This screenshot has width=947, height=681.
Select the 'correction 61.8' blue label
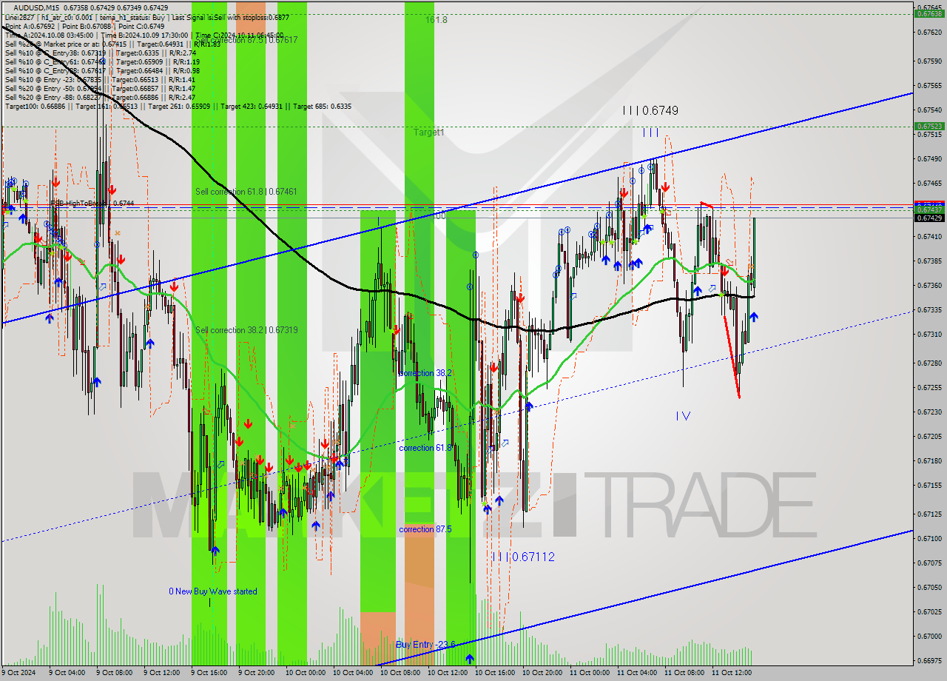coord(425,448)
